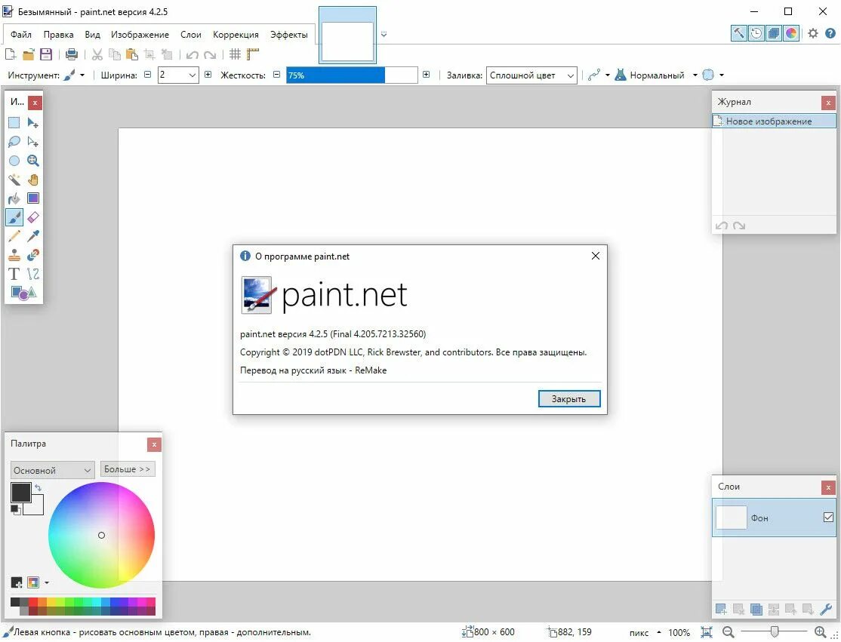Click the Закрыть button in About dialog
841x642 pixels.
pyautogui.click(x=569, y=399)
